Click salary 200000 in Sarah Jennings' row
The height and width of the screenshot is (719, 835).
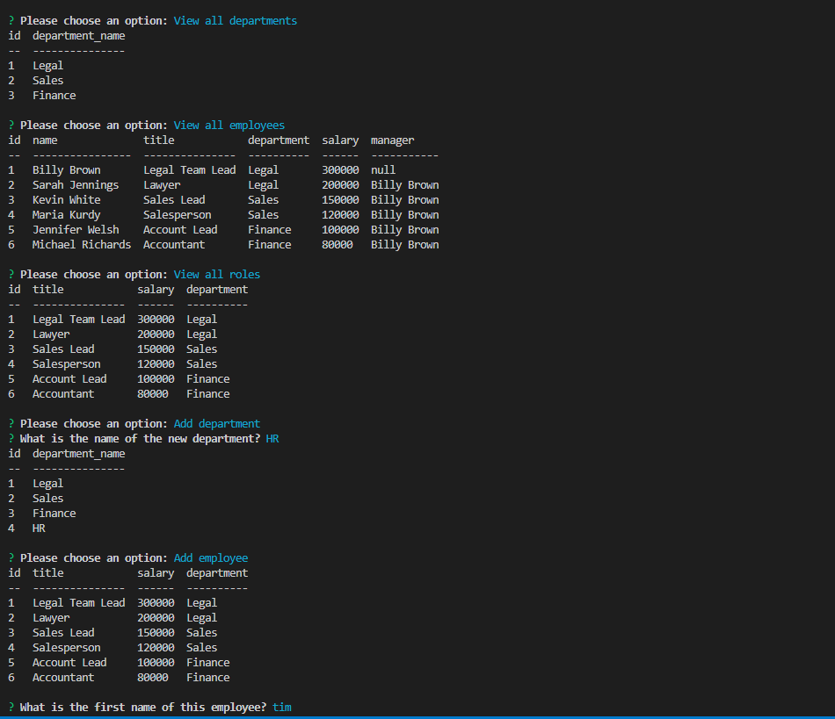[340, 185]
